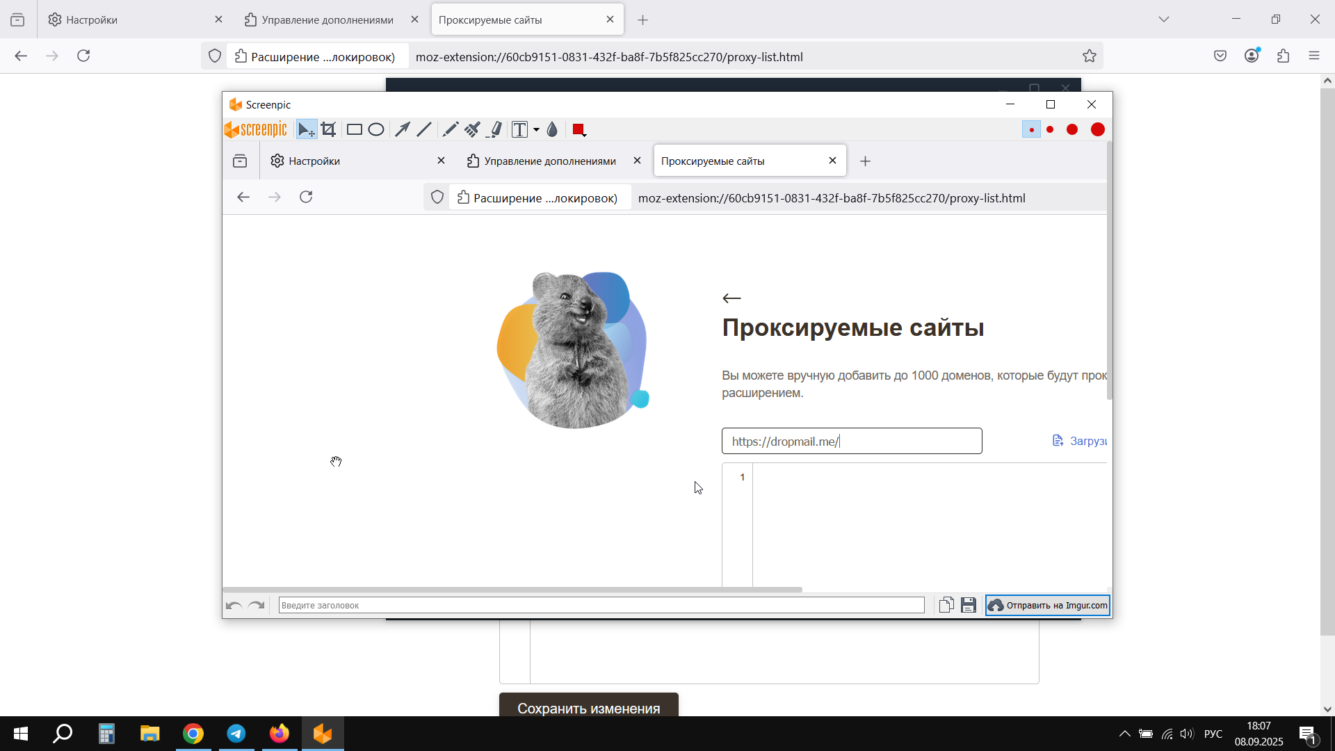The image size is (1335, 751).
Task: Open Firefox list all tabs dropdown
Action: pyautogui.click(x=1164, y=19)
